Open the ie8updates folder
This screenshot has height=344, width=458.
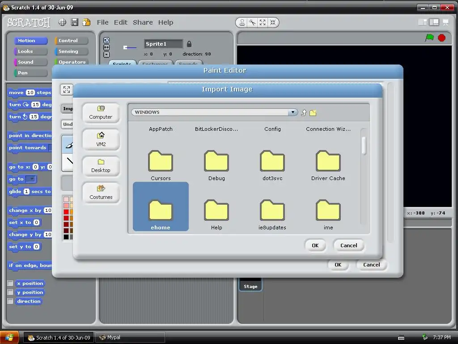272,215
